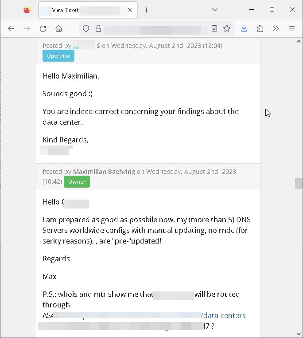Go back to the previous page

11,28
